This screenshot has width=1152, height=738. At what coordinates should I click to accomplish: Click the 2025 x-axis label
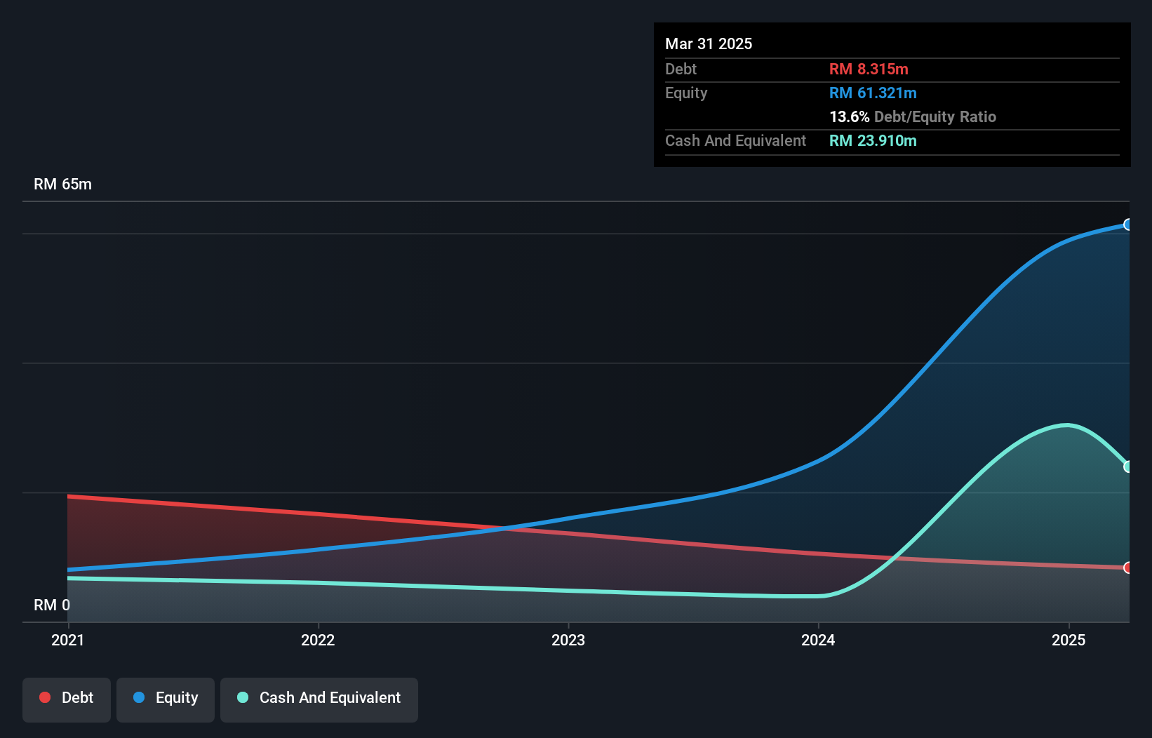coord(1069,640)
